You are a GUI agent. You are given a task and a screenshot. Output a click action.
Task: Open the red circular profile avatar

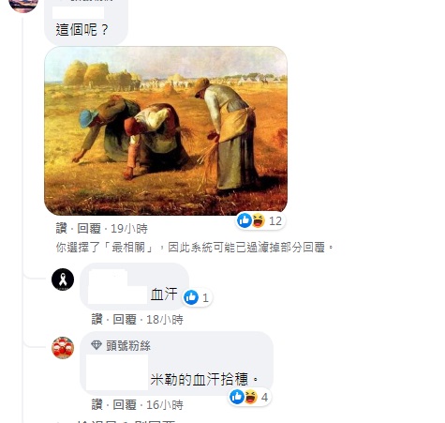(x=63, y=348)
